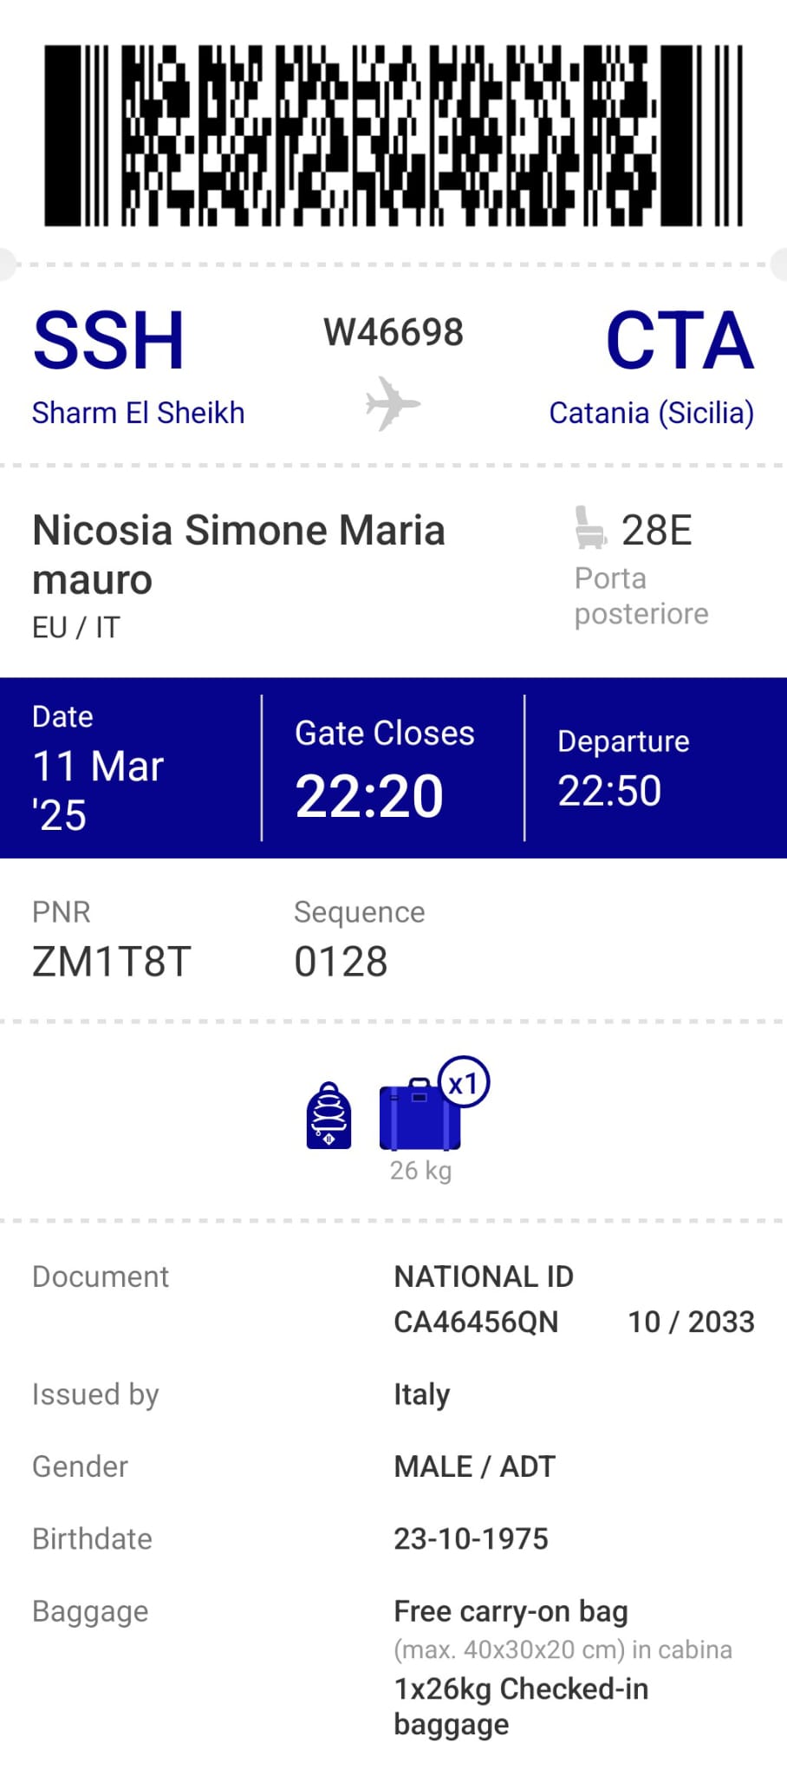
Task: Tap the Gate Closes time 22:20
Action: (x=369, y=796)
